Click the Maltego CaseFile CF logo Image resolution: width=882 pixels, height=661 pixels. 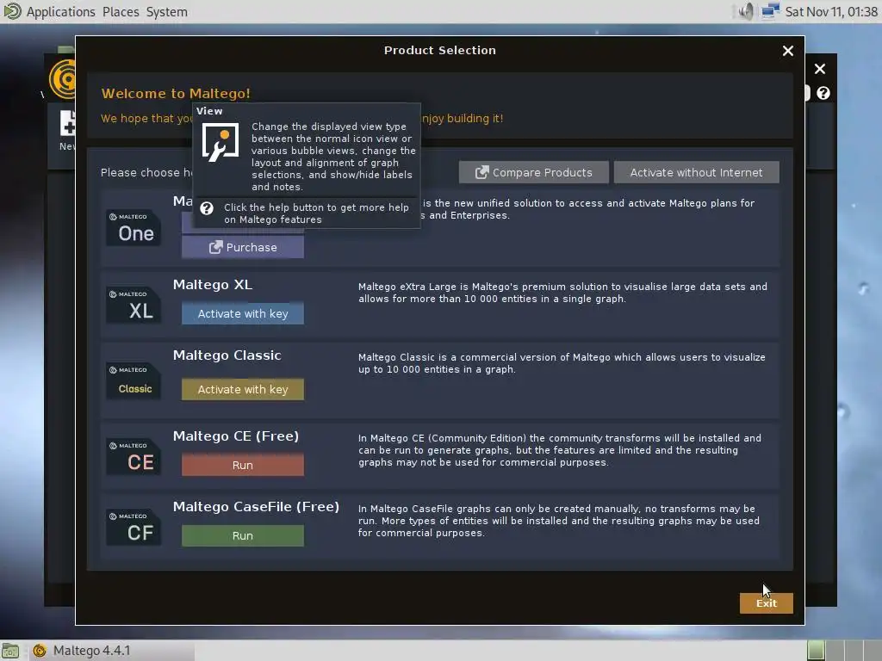pos(134,528)
